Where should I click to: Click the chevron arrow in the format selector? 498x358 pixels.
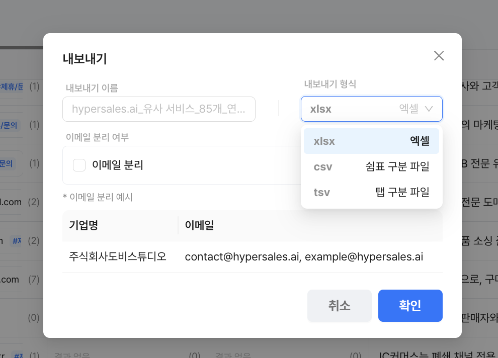(x=429, y=109)
